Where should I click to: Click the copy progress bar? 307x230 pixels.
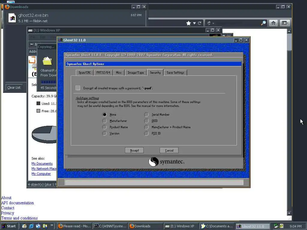pyautogui.click(x=48, y=82)
